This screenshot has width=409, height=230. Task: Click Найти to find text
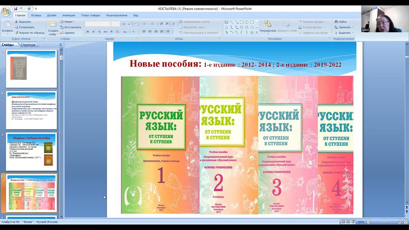tap(340, 22)
